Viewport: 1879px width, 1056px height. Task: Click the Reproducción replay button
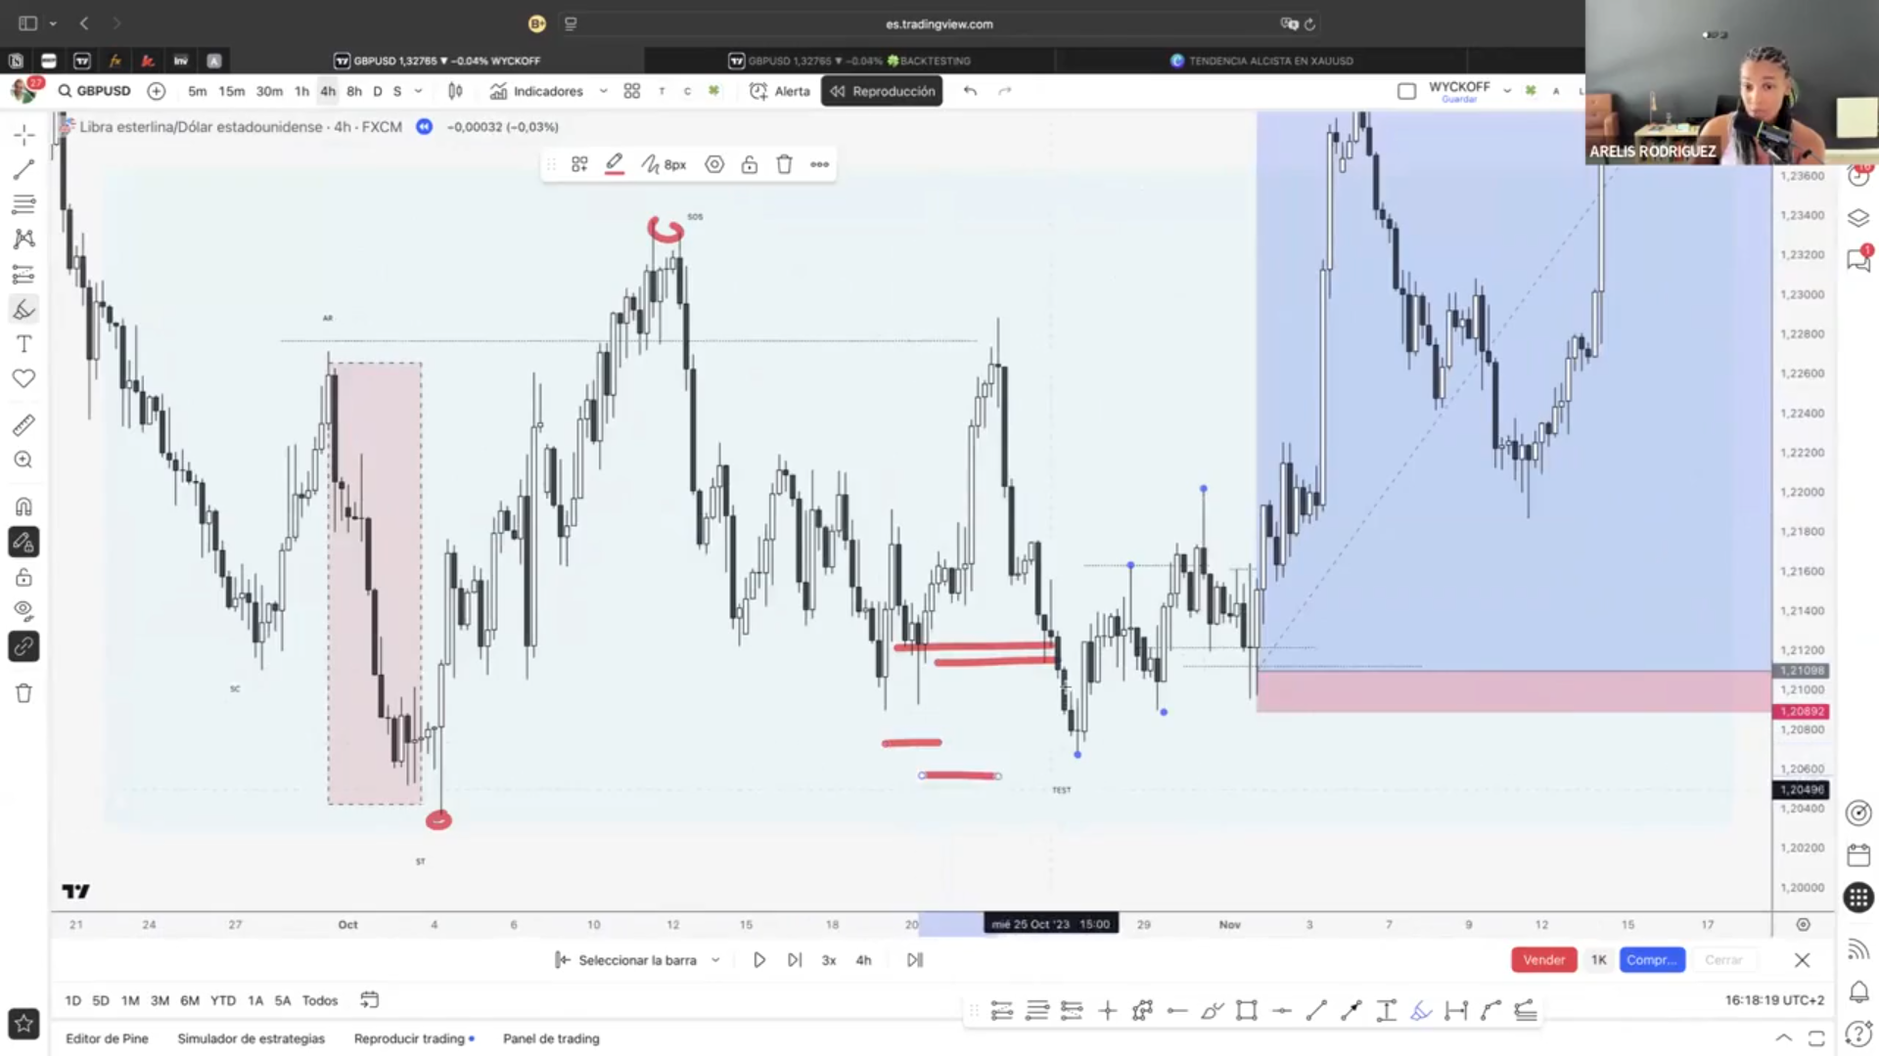click(882, 91)
